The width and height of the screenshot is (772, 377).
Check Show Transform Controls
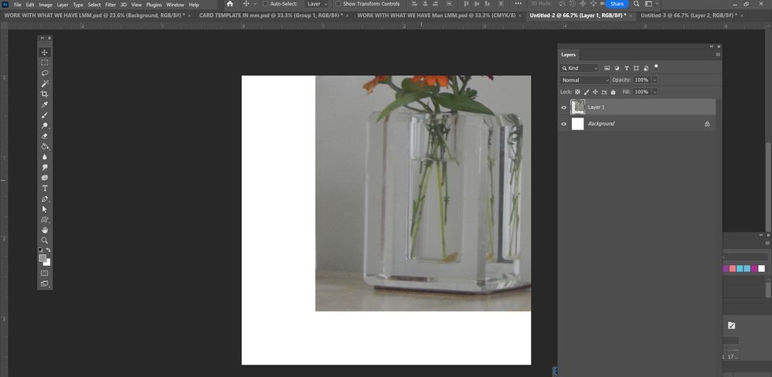[338, 4]
